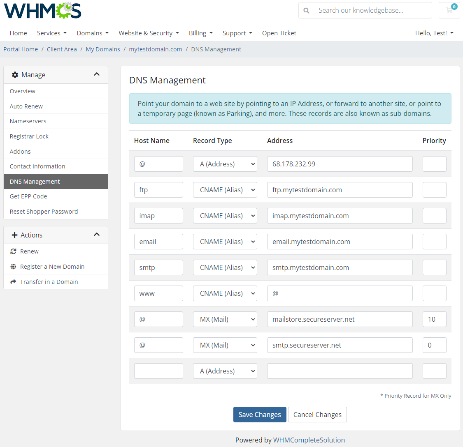Click the WHMCS logo
Viewport: 463px width, 447px height.
[42, 10]
